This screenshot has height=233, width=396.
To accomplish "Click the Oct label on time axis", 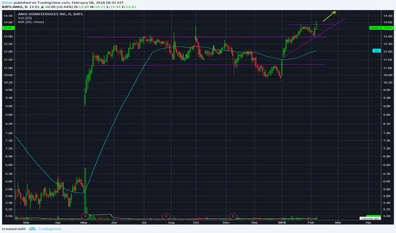I will tap(196, 222).
